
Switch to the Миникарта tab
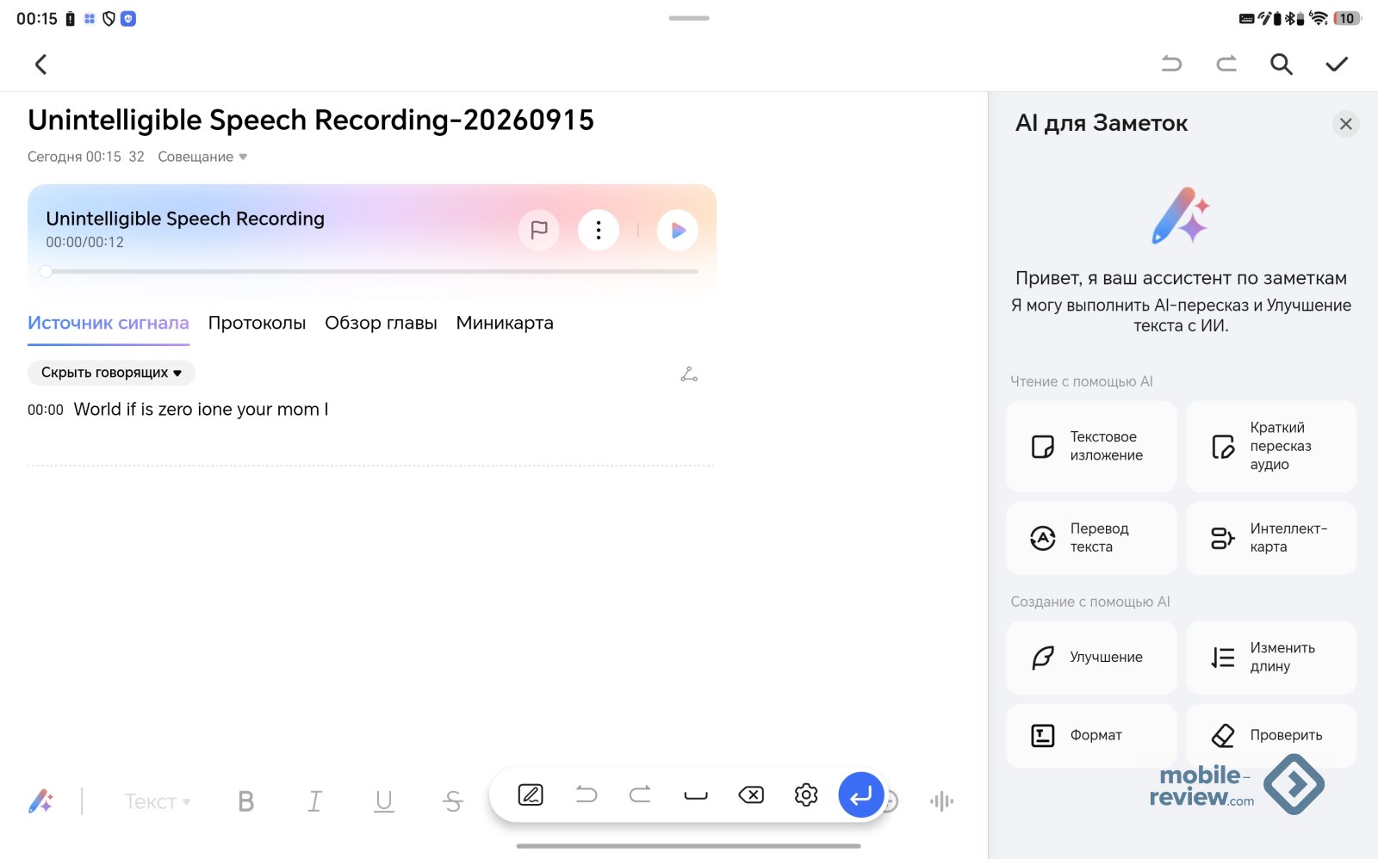click(x=505, y=323)
